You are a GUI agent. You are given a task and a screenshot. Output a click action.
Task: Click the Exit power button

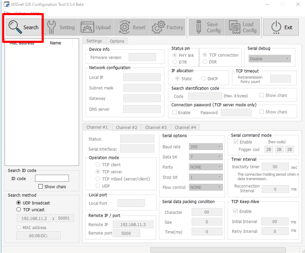click(281, 27)
